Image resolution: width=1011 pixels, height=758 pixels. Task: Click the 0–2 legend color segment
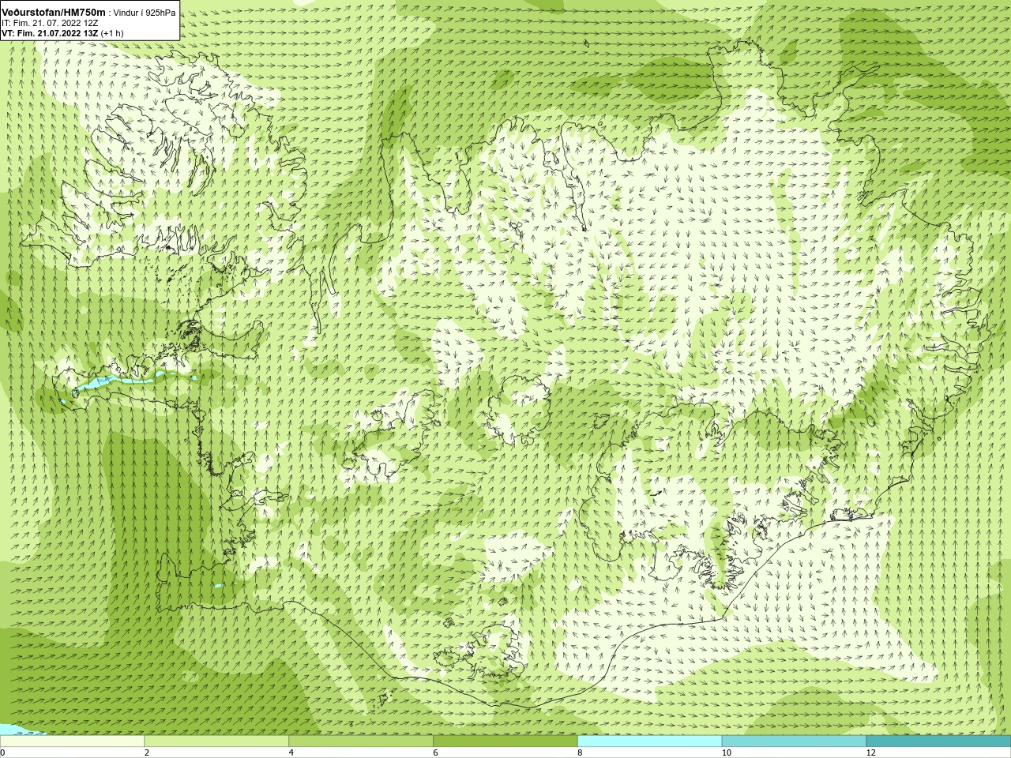coord(72,741)
